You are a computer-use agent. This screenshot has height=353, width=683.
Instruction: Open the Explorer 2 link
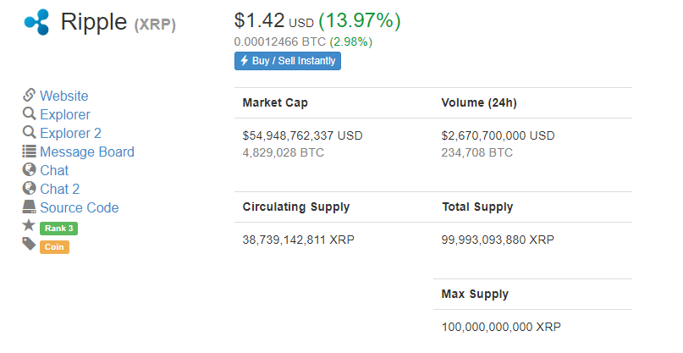click(70, 133)
